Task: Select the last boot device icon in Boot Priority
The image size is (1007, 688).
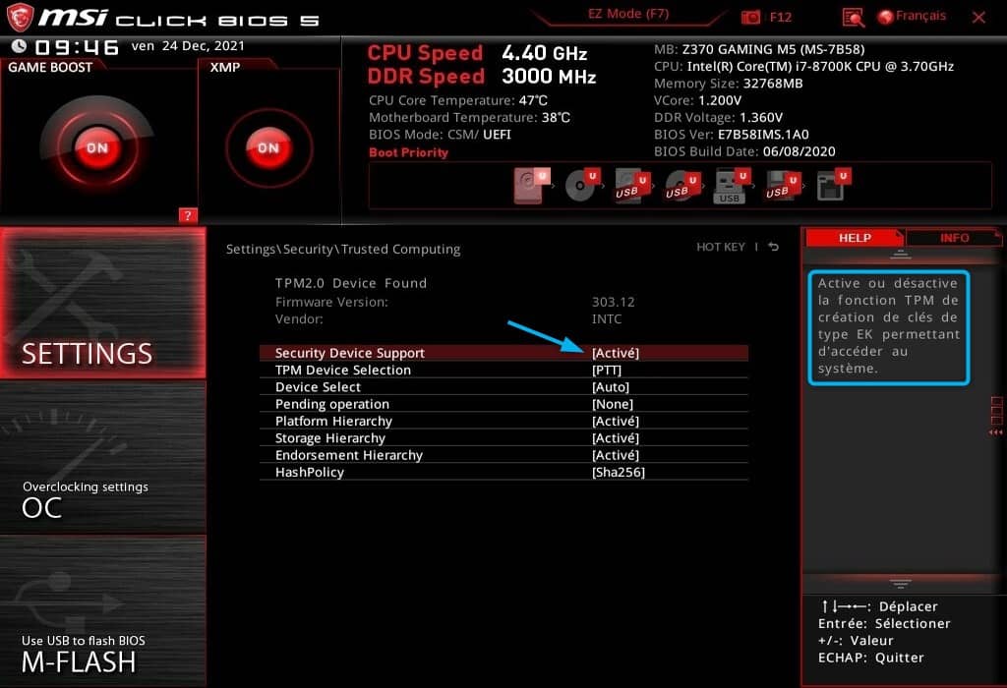Action: coord(834,186)
